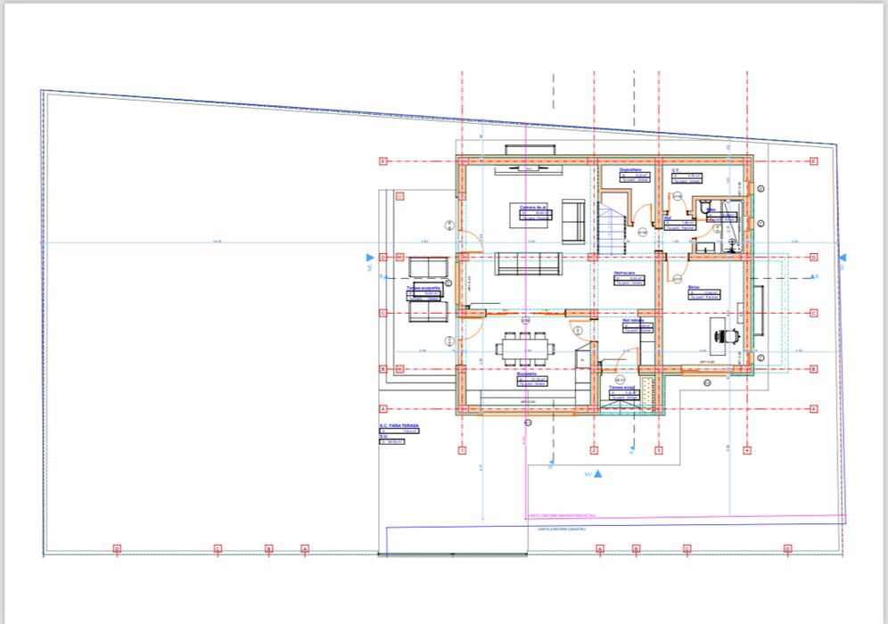This screenshot has width=888, height=624.
Task: Click the Camera de zi room label
Action: [533, 207]
